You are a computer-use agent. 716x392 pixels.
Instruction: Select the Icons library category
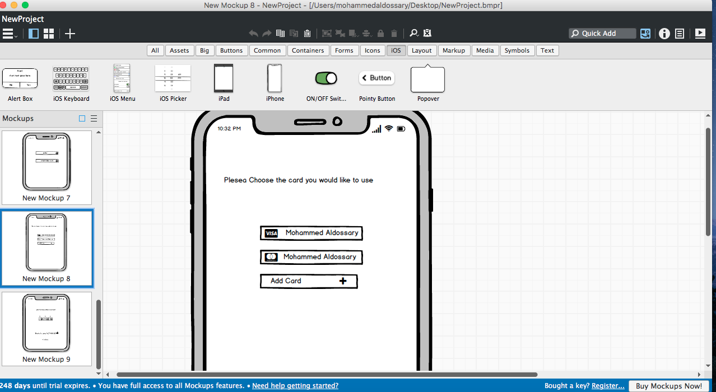click(x=373, y=50)
